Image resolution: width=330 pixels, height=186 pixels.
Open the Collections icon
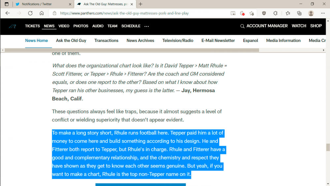pyautogui.click(x=299, y=13)
